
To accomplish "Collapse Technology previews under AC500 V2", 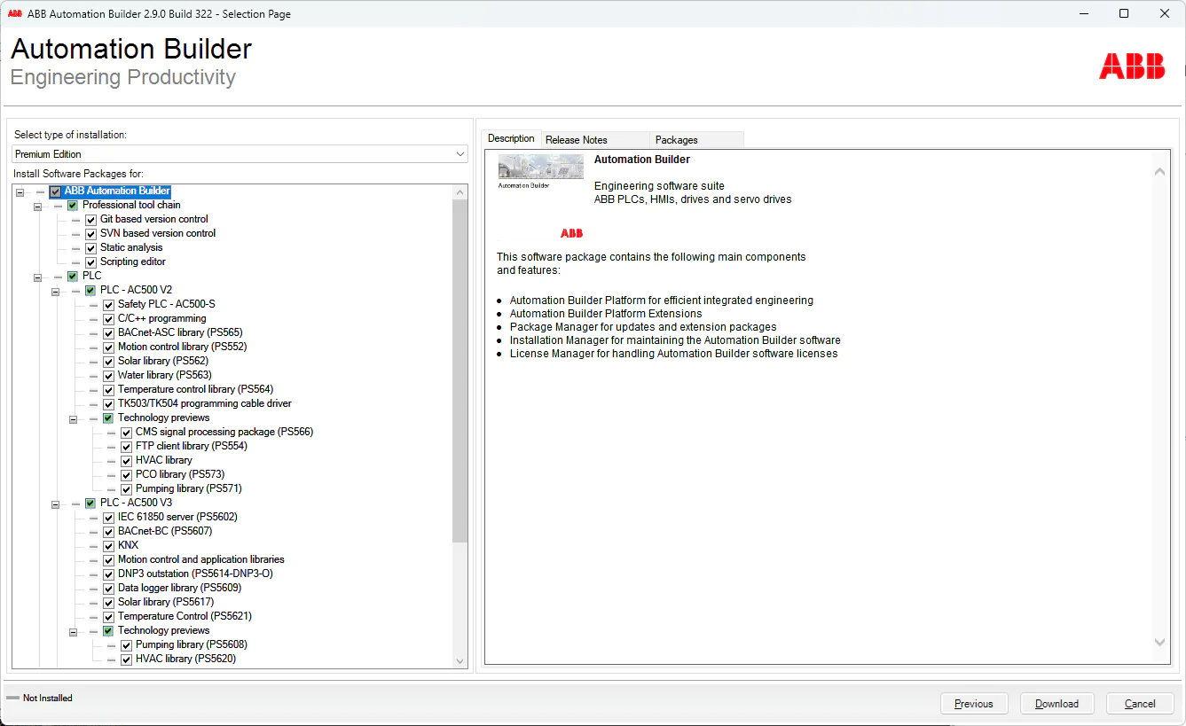I will (73, 418).
